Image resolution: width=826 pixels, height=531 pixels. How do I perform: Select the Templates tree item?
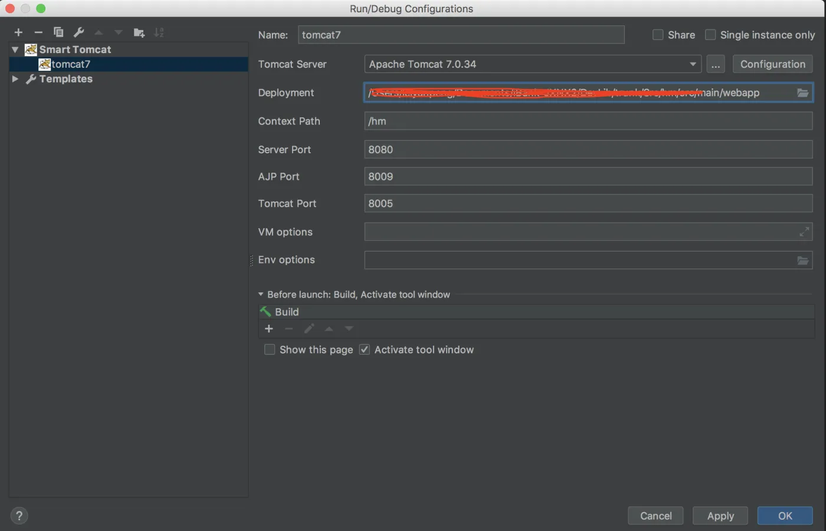(x=66, y=78)
